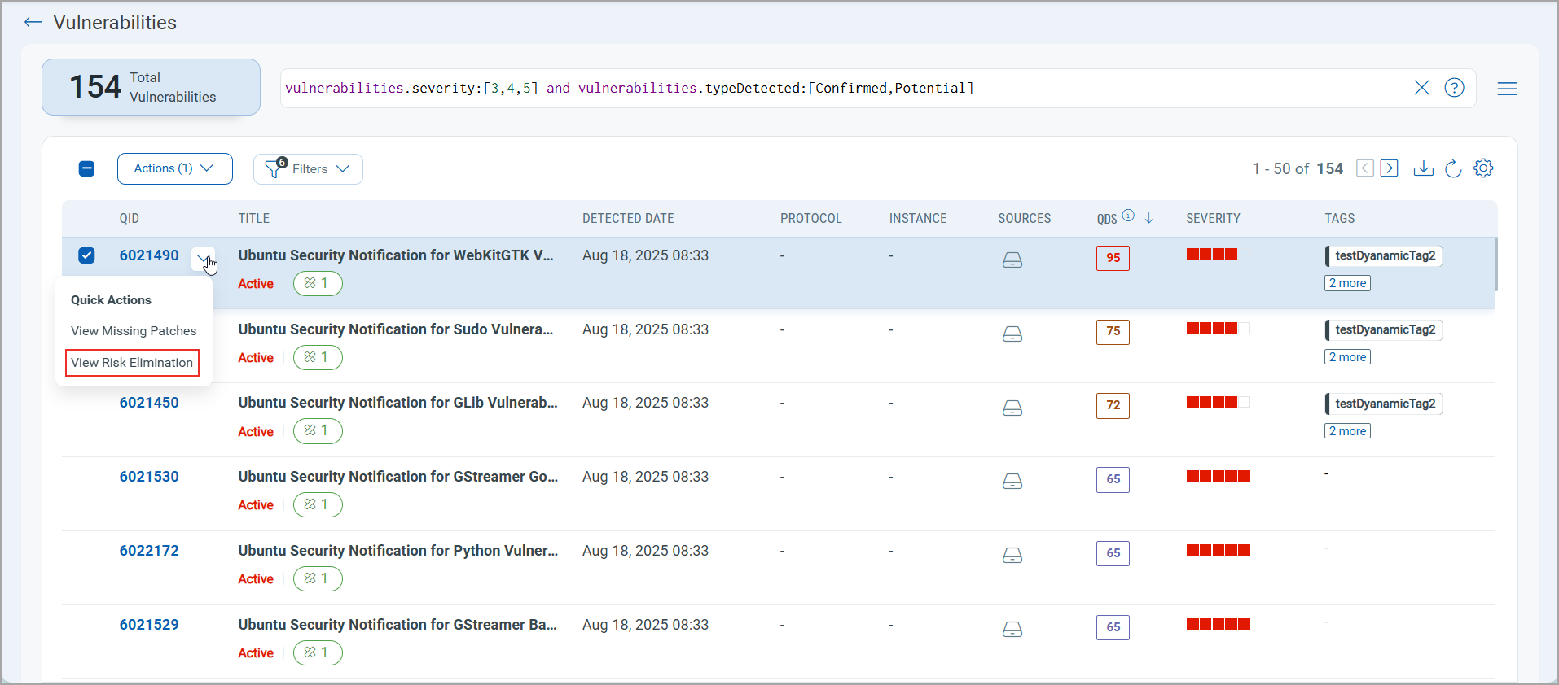Screen dimensions: 1559x685
Task: Choose View Risk Elimination
Action: tap(132, 363)
